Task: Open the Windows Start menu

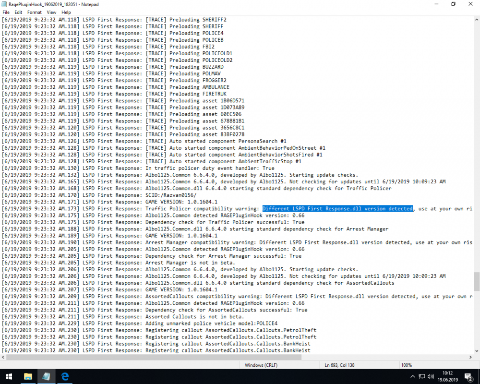Action: coord(9,377)
